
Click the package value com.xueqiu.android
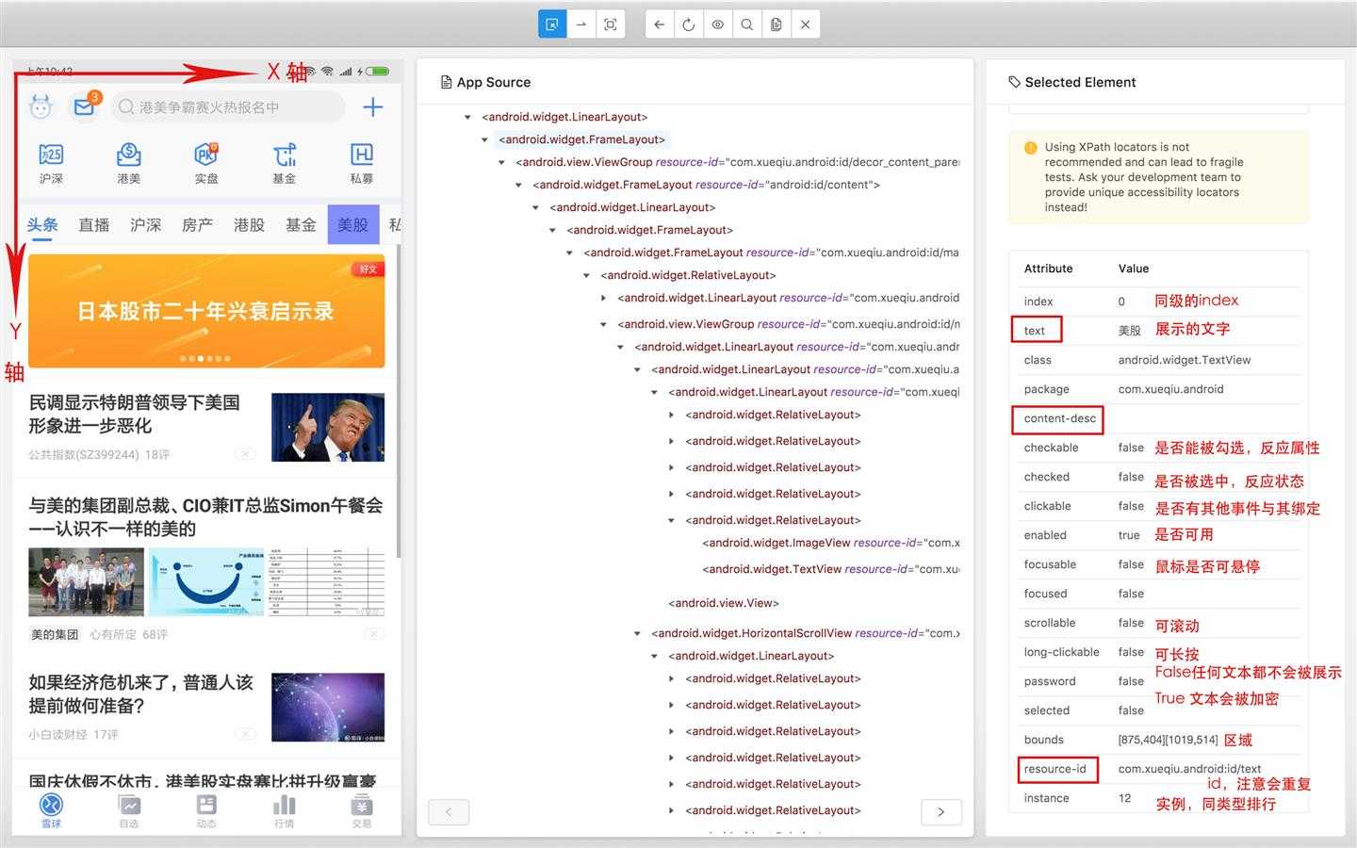(1171, 389)
